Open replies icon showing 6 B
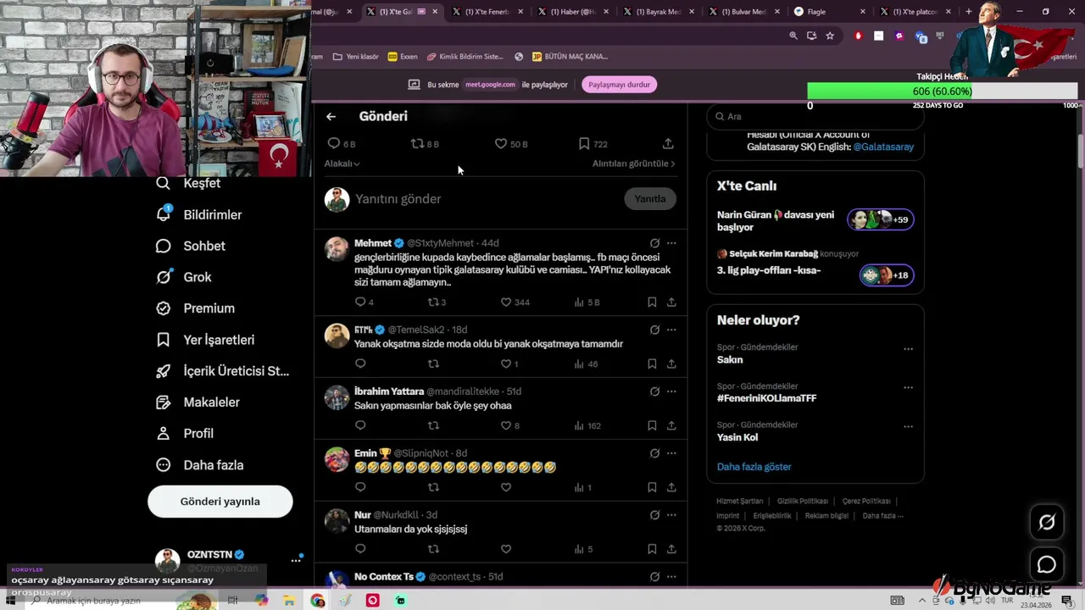This screenshot has width=1085, height=610. (342, 144)
